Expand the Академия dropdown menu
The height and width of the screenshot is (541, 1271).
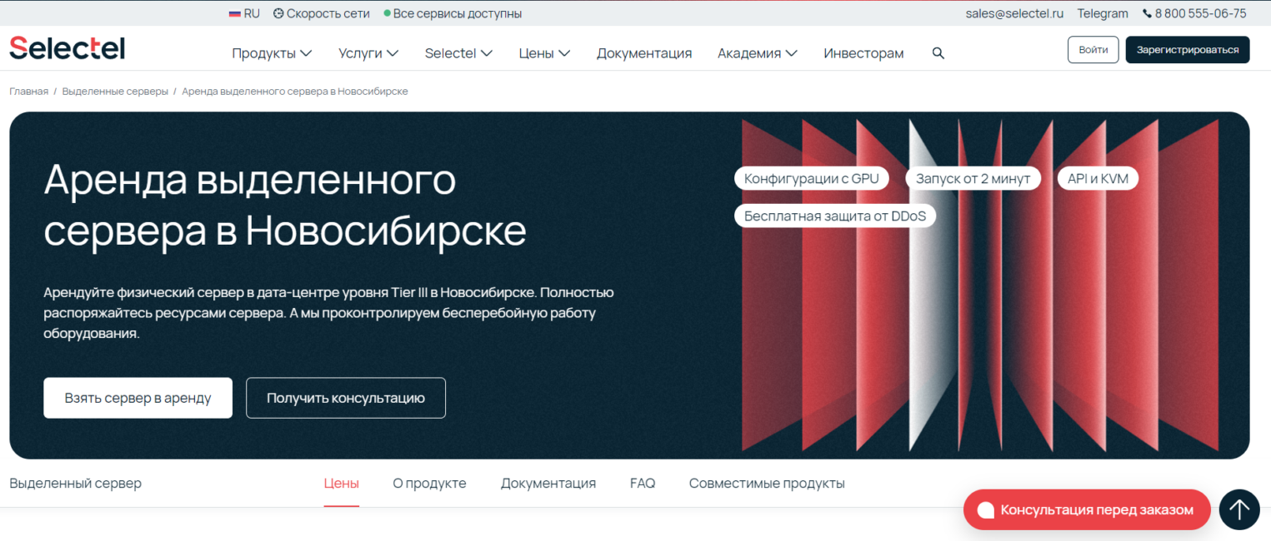pos(758,53)
